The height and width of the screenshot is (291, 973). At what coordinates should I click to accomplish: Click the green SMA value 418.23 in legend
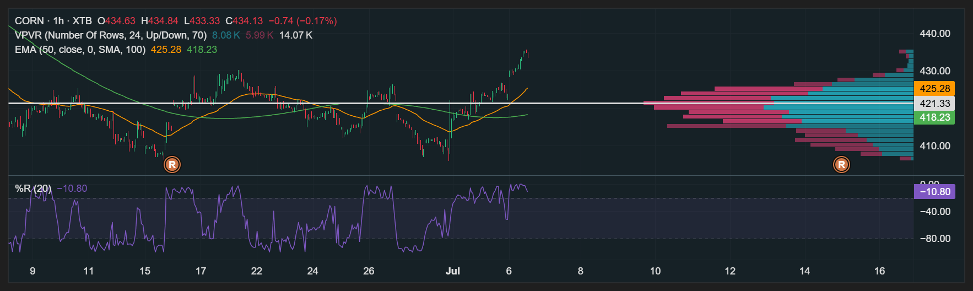coord(202,50)
